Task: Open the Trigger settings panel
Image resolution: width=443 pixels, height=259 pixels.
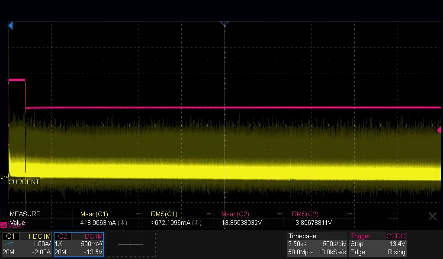Action: point(378,244)
